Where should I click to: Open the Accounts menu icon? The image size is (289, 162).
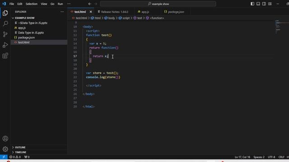[5, 139]
